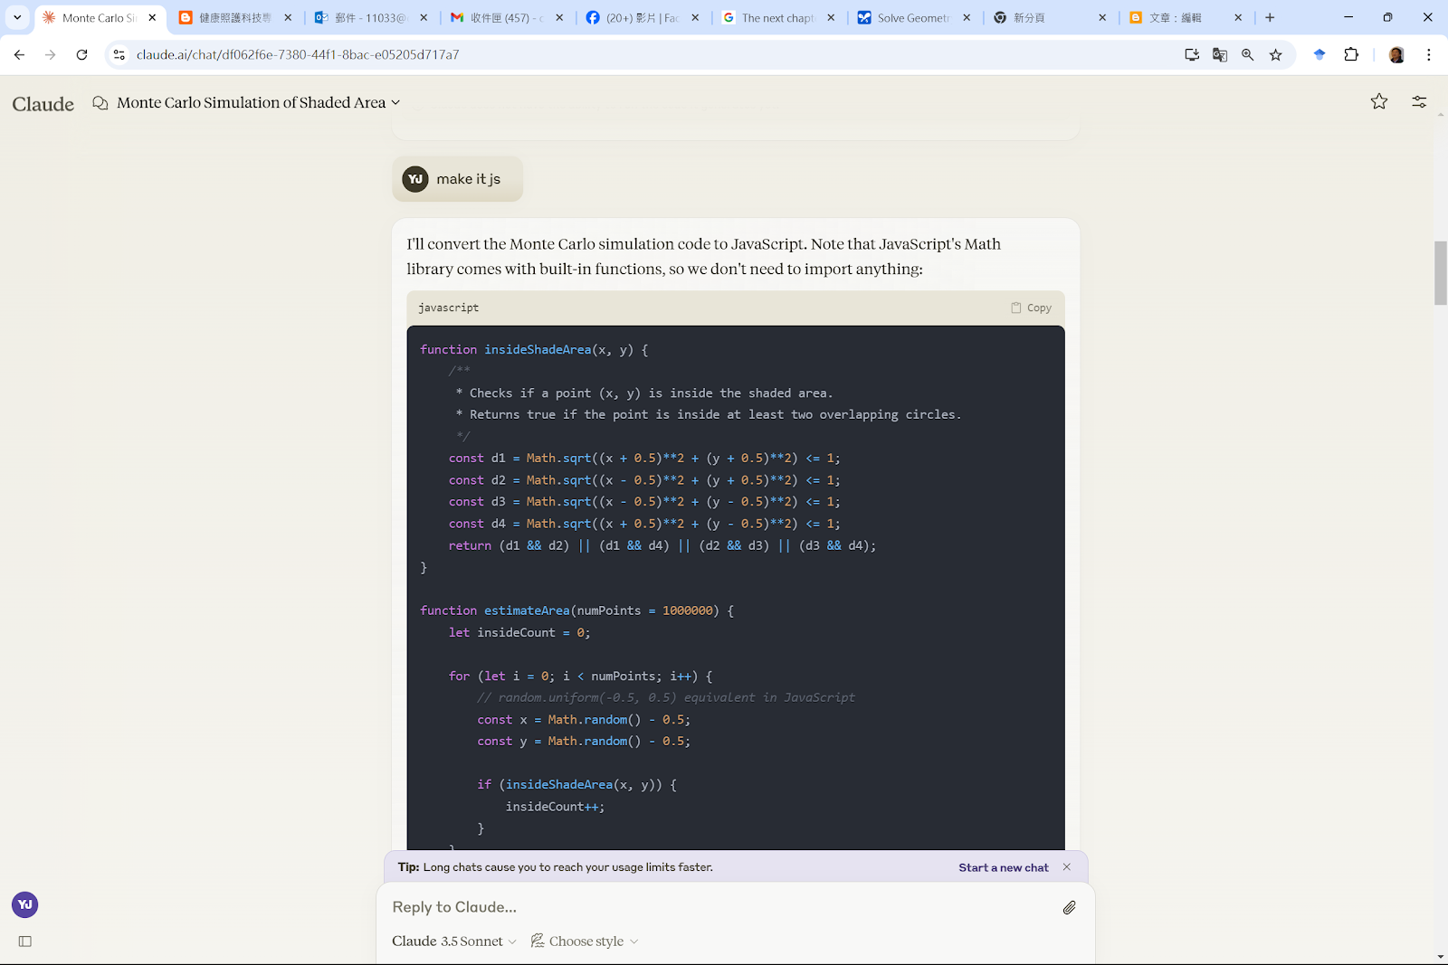This screenshot has width=1448, height=965.
Task: Click the Reply to Claude input field
Action: (724, 907)
